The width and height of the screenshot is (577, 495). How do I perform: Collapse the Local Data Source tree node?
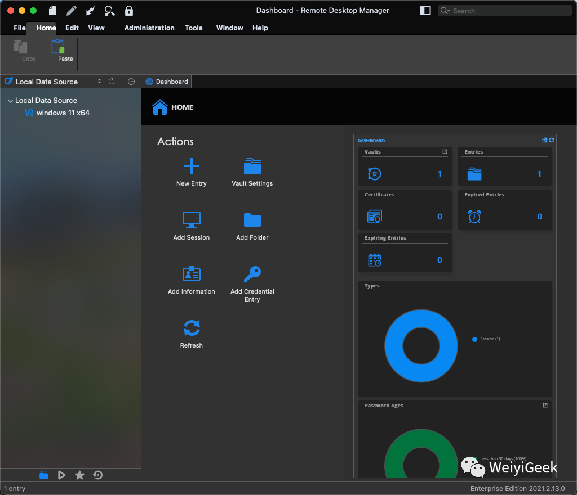click(10, 101)
